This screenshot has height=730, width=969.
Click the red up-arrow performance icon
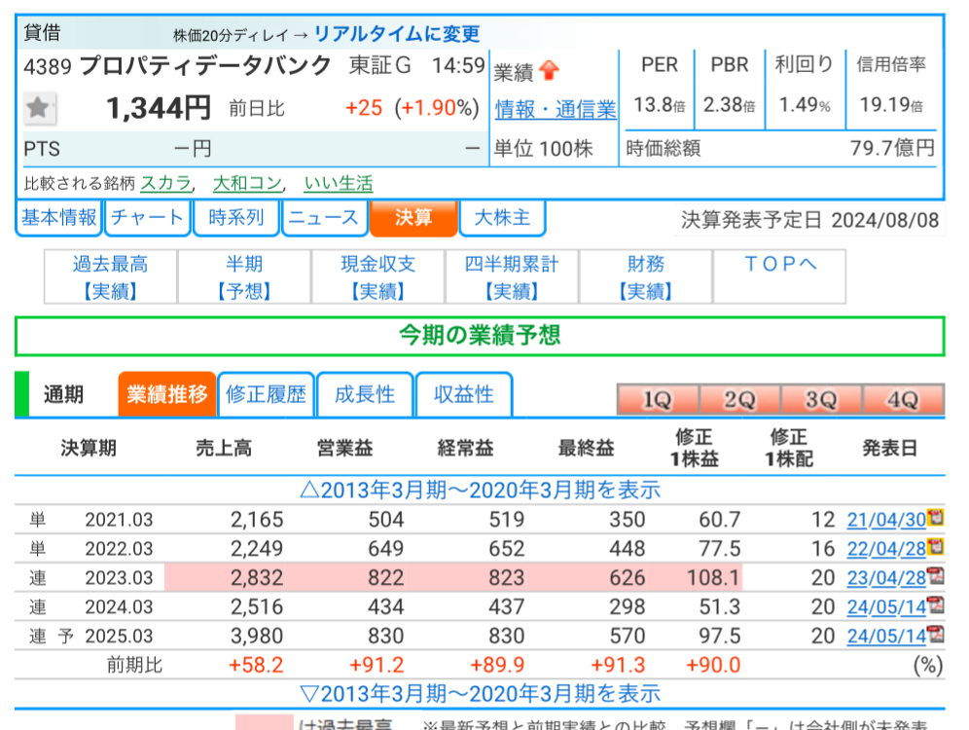[x=549, y=71]
